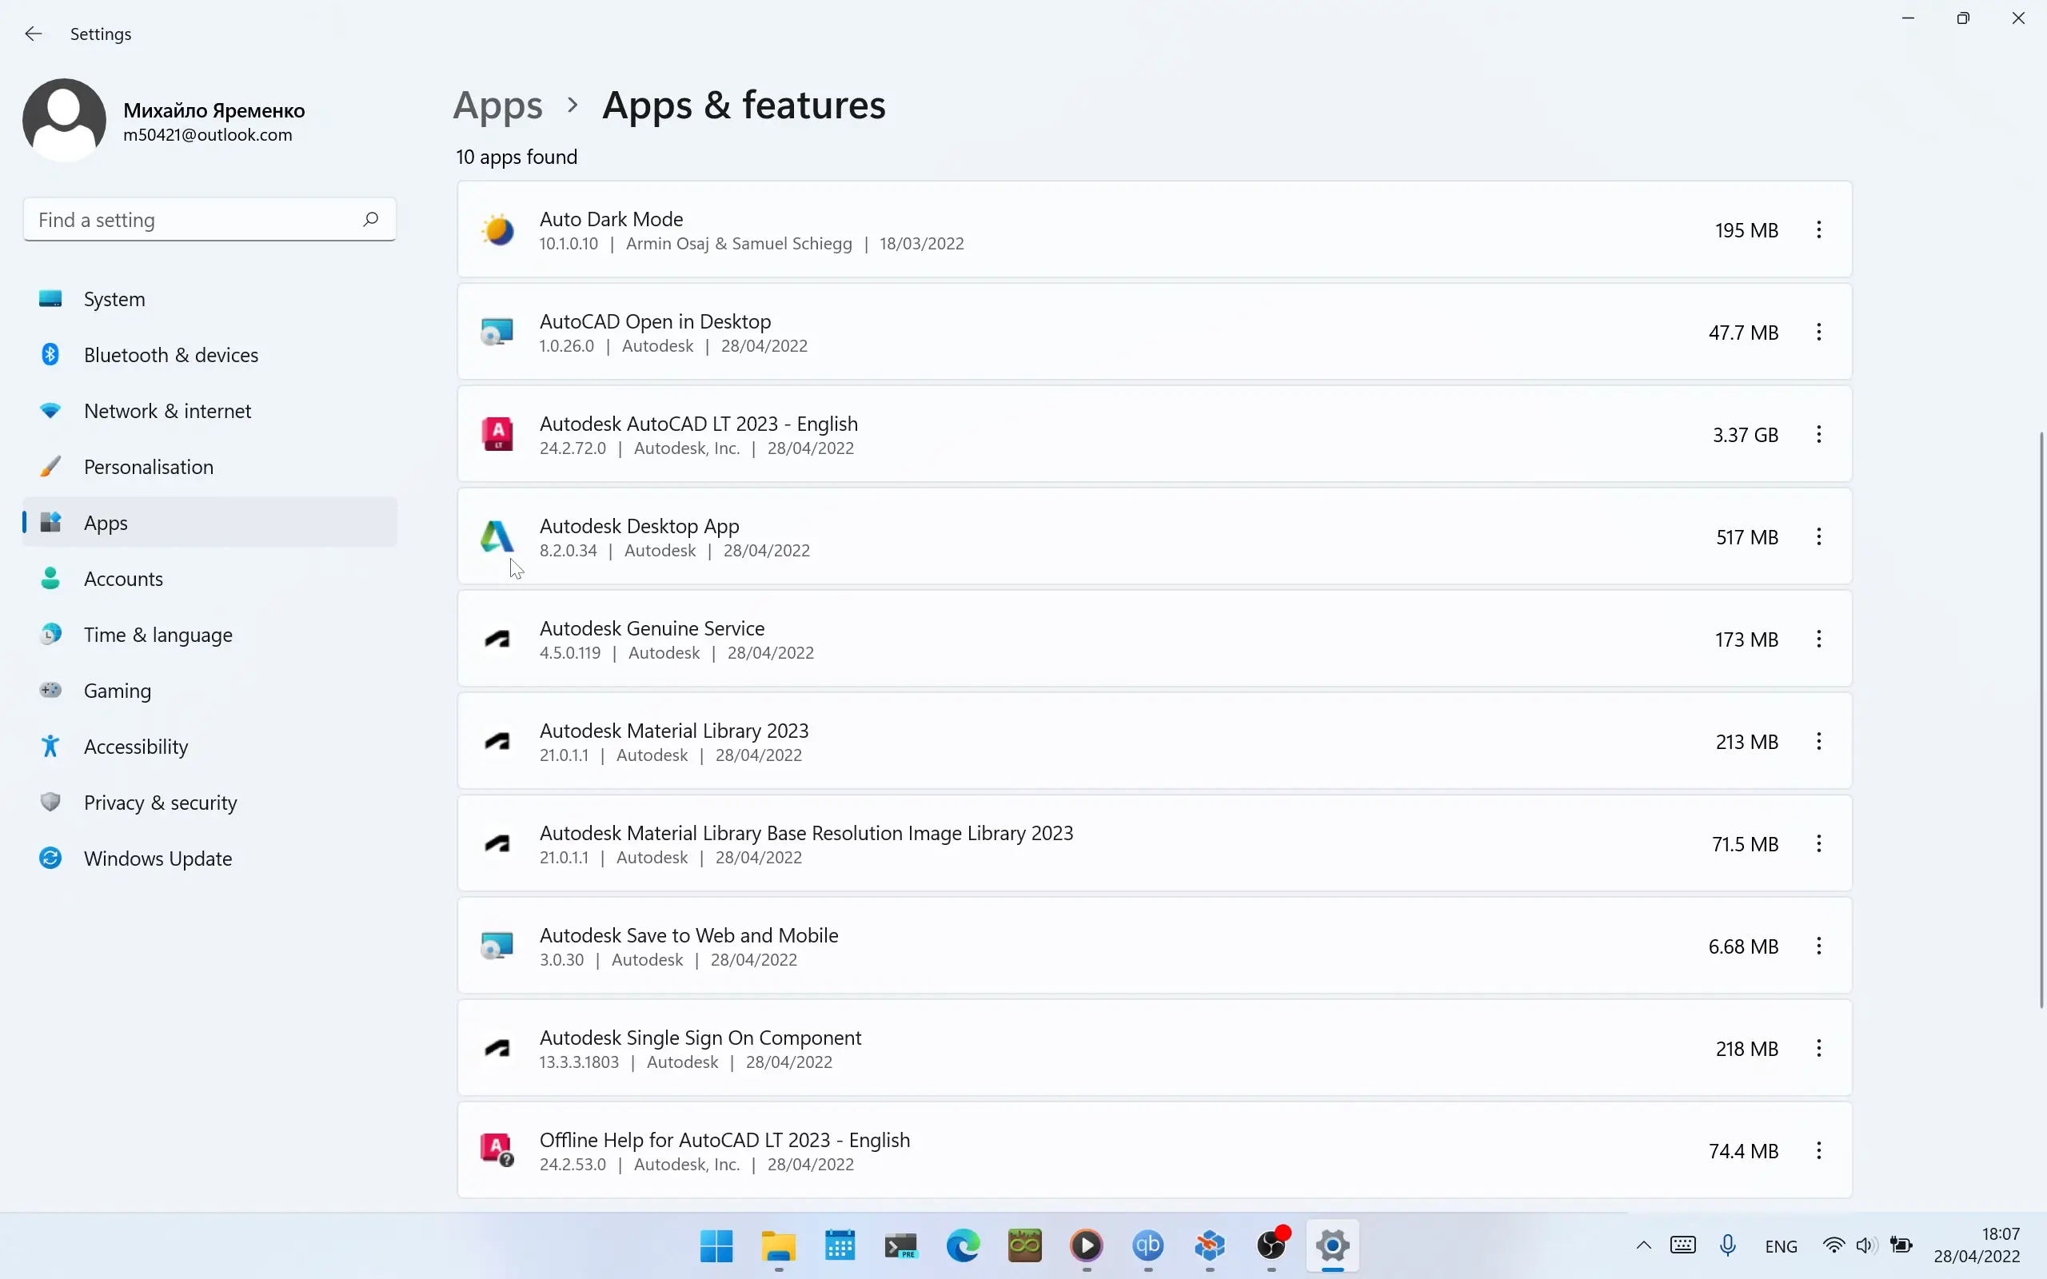Screen dimensions: 2047x1279
Task: Click the ENG language indicator
Action: pyautogui.click(x=1781, y=1246)
